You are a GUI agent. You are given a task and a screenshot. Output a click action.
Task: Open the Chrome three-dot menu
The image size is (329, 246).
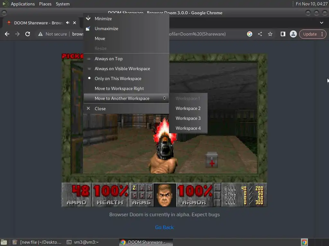(322, 34)
